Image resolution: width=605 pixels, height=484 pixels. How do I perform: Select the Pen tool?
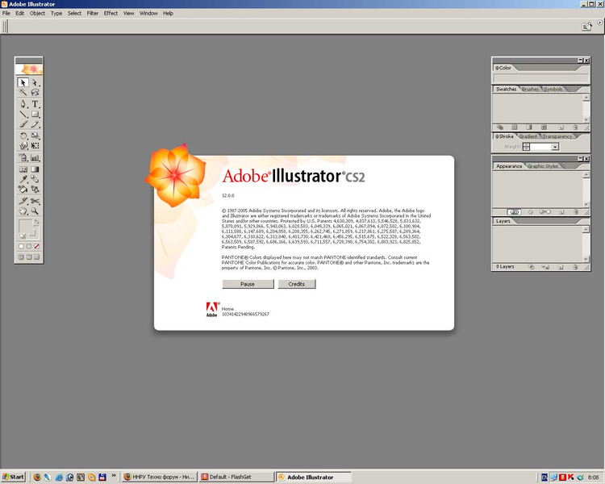(23, 104)
